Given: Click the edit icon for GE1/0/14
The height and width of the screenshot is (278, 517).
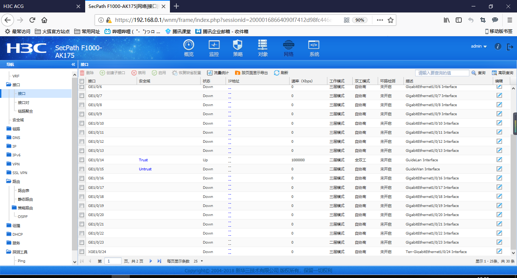Looking at the screenshot, I should [x=499, y=160].
